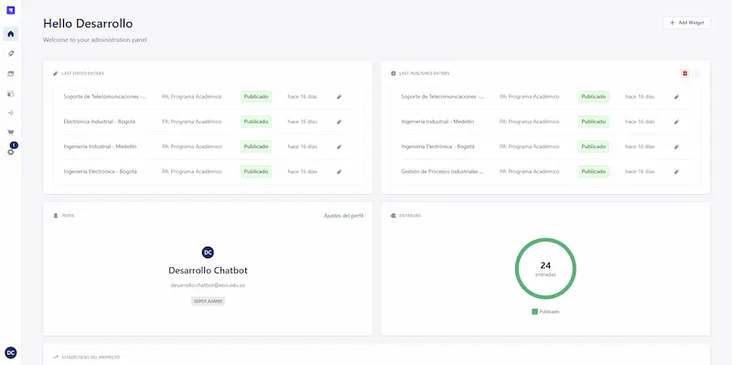
Task: Open Settings gear with notification badge
Action: coord(11,152)
